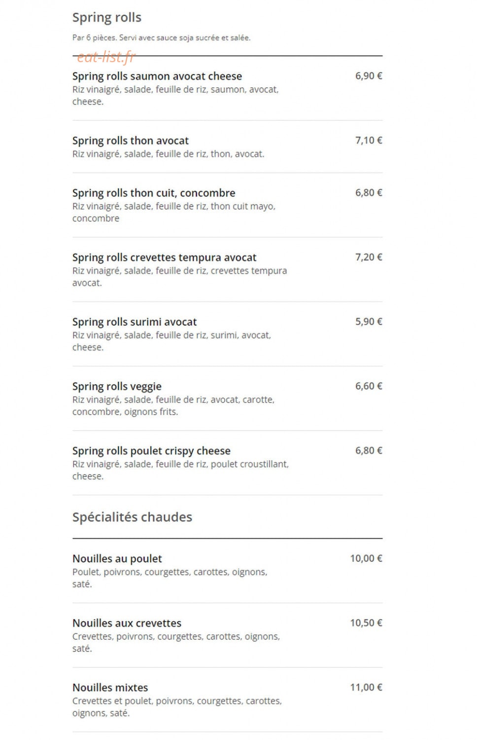
Task: Click the 7,10 € price
Action: [x=369, y=141]
